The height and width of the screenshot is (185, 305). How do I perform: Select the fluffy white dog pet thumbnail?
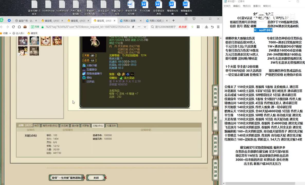click(x=46, y=41)
